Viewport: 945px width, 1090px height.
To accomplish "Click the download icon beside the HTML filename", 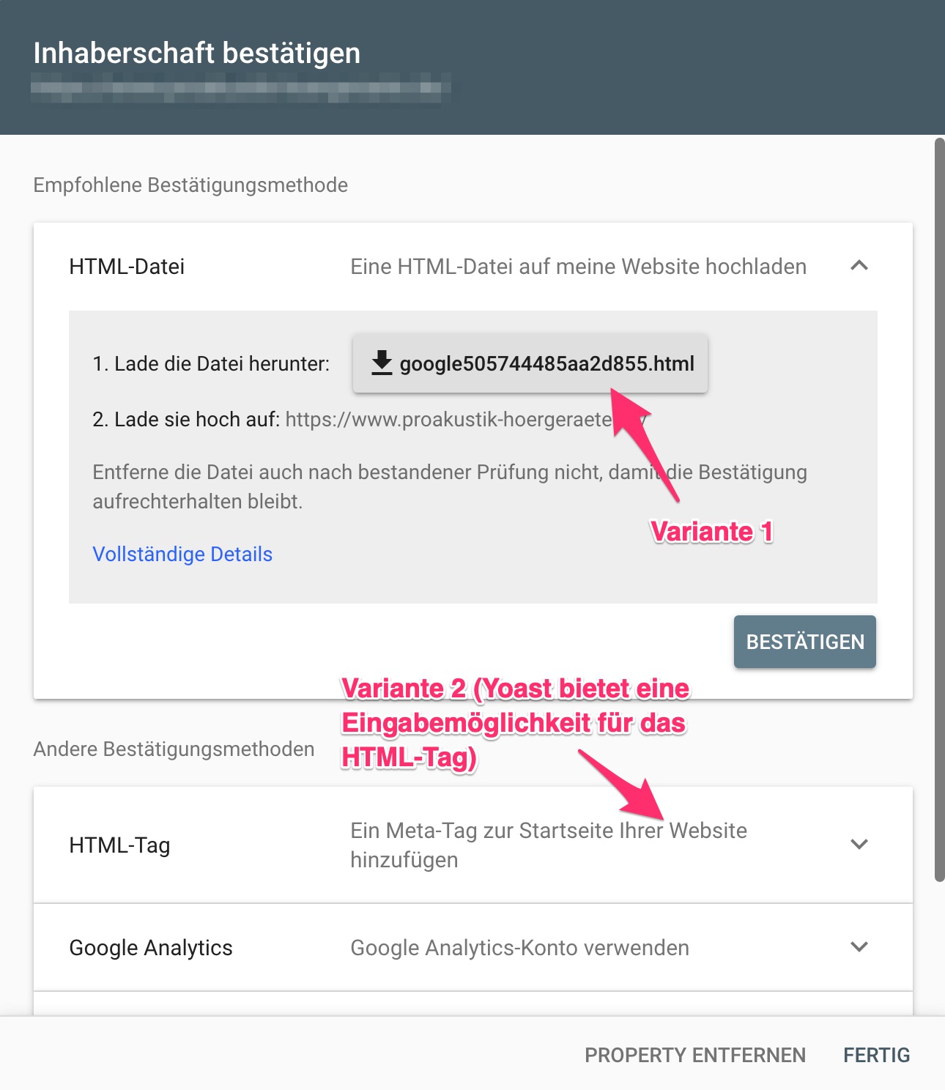I will 381,363.
